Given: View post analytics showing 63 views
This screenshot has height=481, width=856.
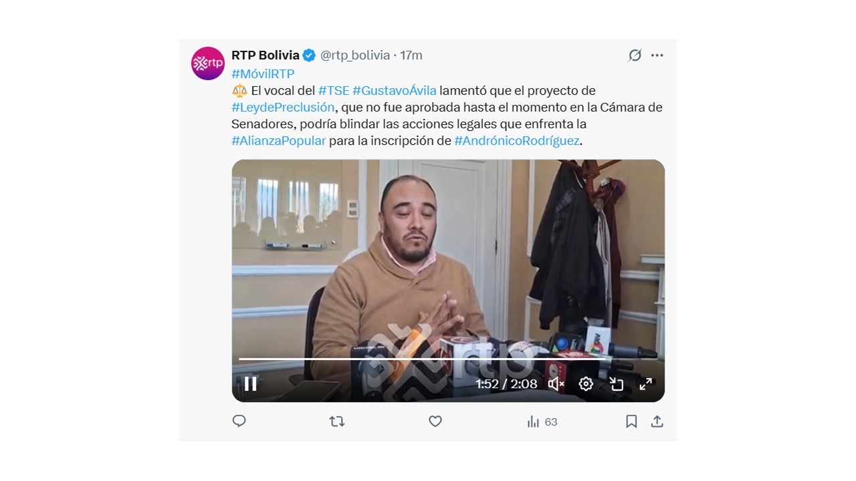Looking at the screenshot, I should tap(542, 422).
